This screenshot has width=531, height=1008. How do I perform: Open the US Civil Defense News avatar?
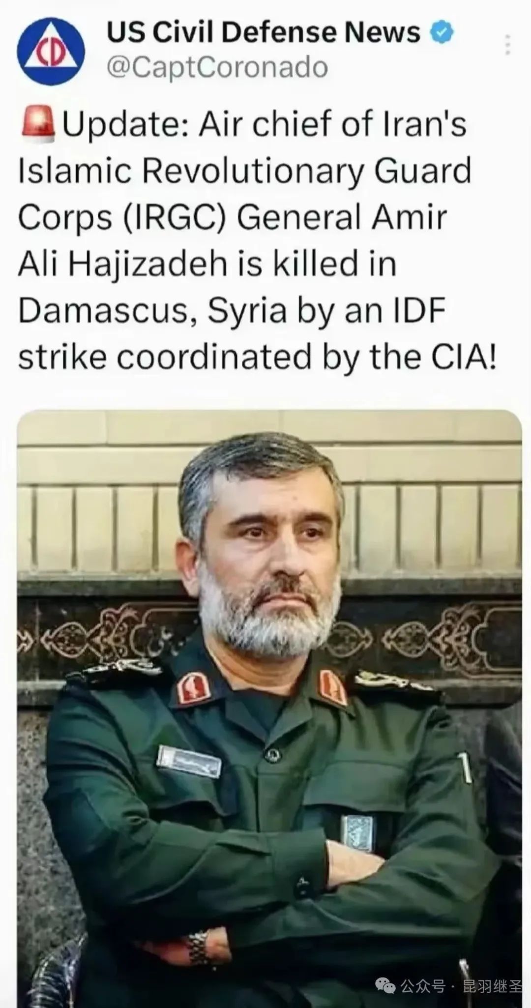[x=51, y=51]
